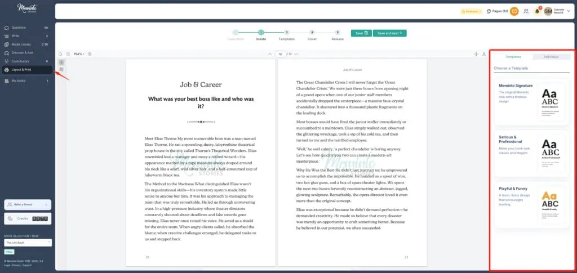Select Layout & Print in sidebar
This screenshot has width=577, height=273.
(26, 70)
